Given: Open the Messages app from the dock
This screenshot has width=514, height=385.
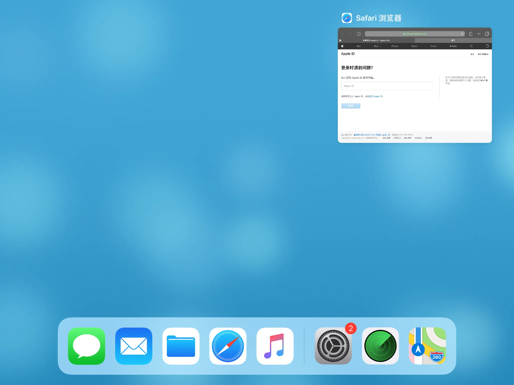Looking at the screenshot, I should click(87, 346).
